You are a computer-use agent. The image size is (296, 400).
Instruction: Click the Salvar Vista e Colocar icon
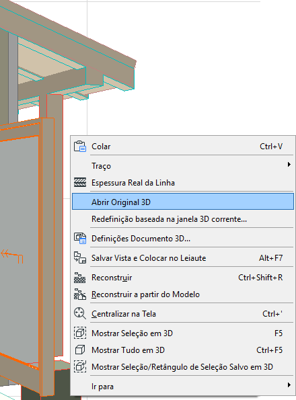80,257
